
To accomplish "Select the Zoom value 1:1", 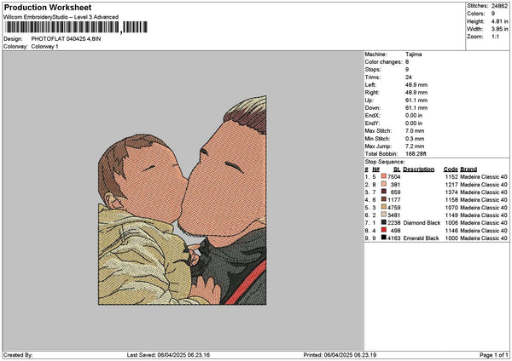I will pyautogui.click(x=495, y=37).
